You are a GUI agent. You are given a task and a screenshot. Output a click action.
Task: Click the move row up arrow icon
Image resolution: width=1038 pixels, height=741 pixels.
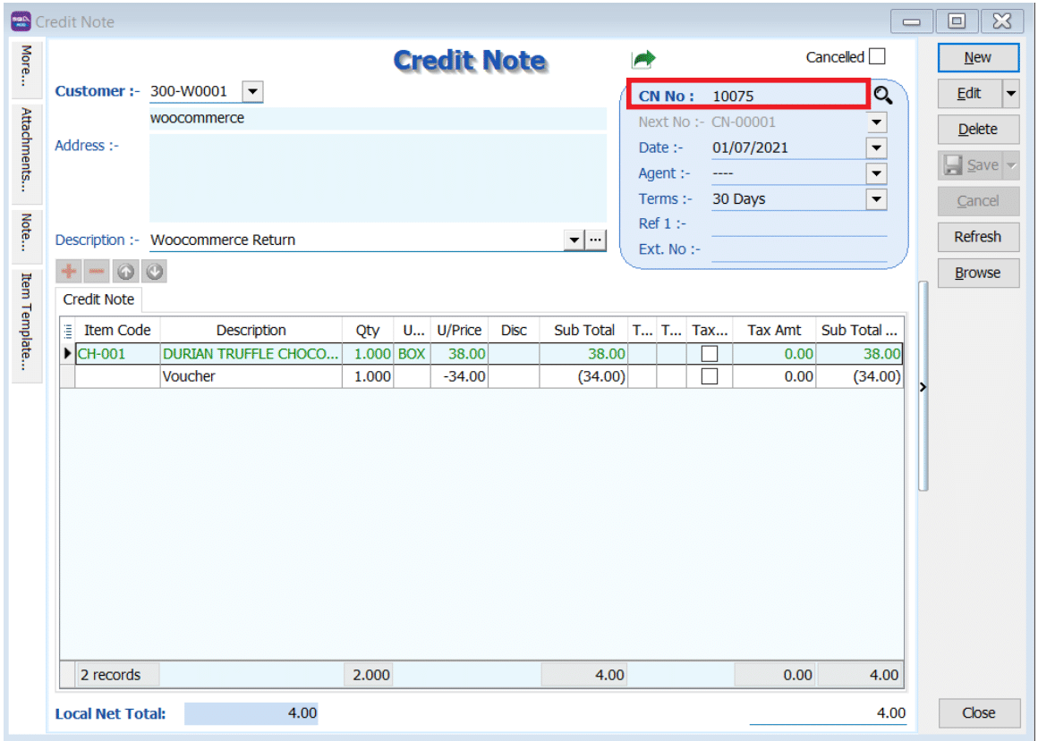click(125, 272)
